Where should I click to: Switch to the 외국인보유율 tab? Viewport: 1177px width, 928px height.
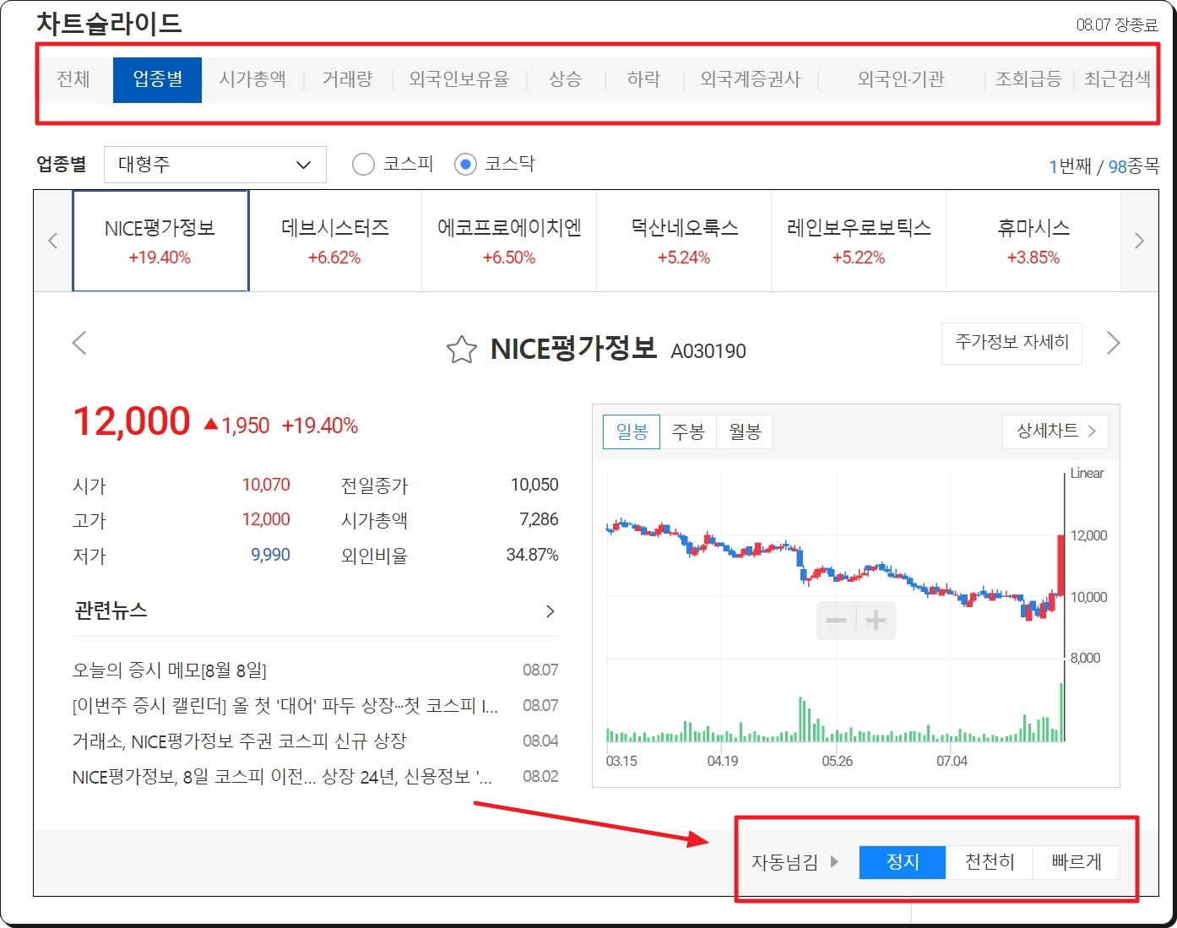point(459,79)
